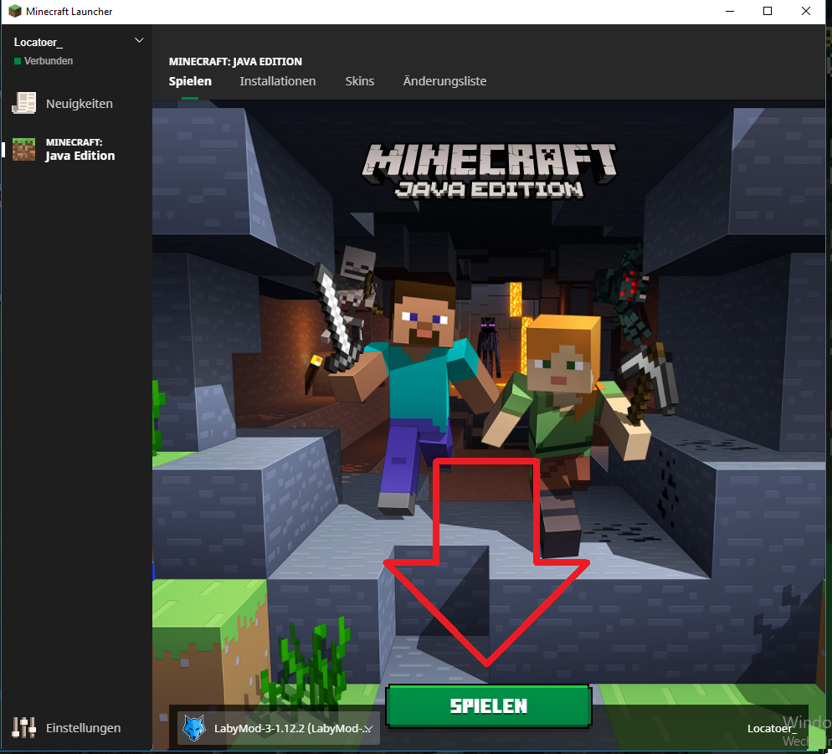Select the Spielen tab

[x=190, y=81]
